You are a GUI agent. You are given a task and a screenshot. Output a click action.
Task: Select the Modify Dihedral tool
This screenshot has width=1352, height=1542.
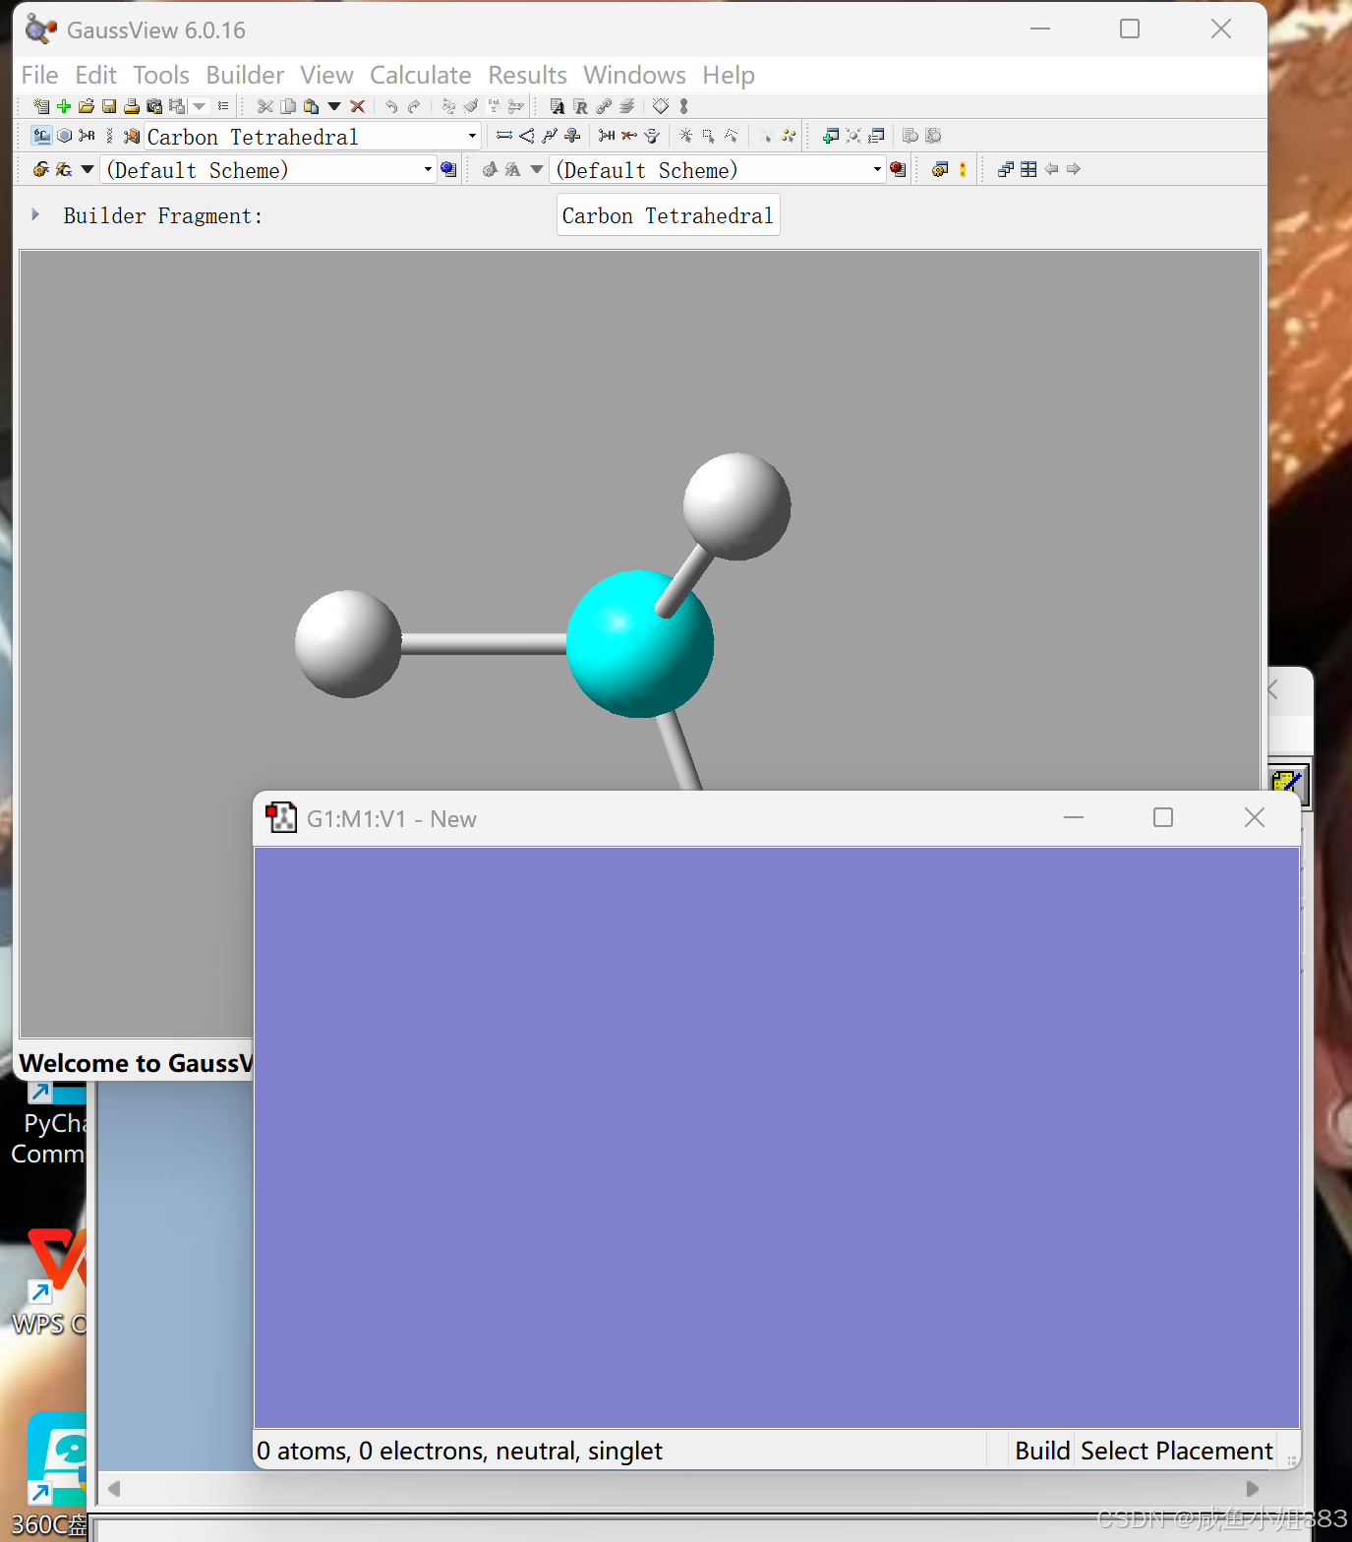[x=550, y=136]
